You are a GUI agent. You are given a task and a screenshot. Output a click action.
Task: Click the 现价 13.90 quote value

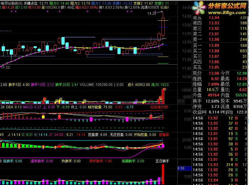[x=214, y=73]
